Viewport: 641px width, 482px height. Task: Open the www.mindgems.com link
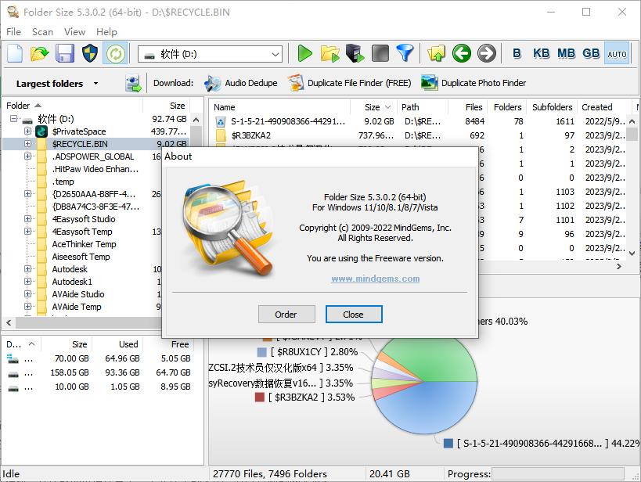click(375, 279)
